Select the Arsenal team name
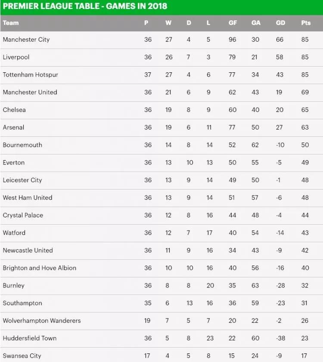The width and height of the screenshot is (323, 362). pos(13,127)
